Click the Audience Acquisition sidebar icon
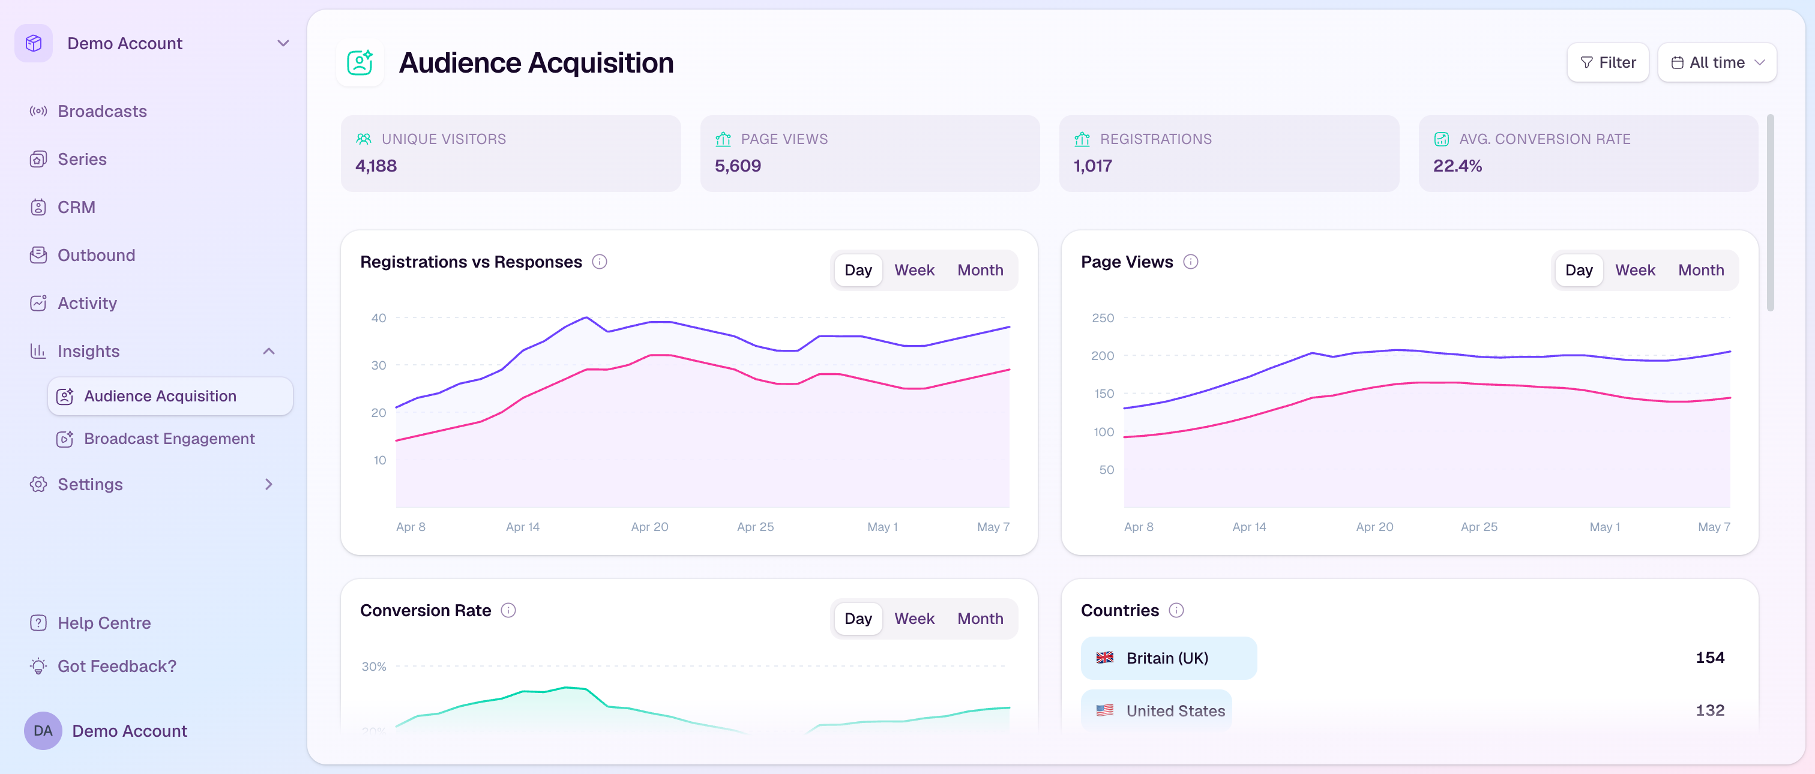This screenshot has width=1815, height=774. click(x=65, y=397)
